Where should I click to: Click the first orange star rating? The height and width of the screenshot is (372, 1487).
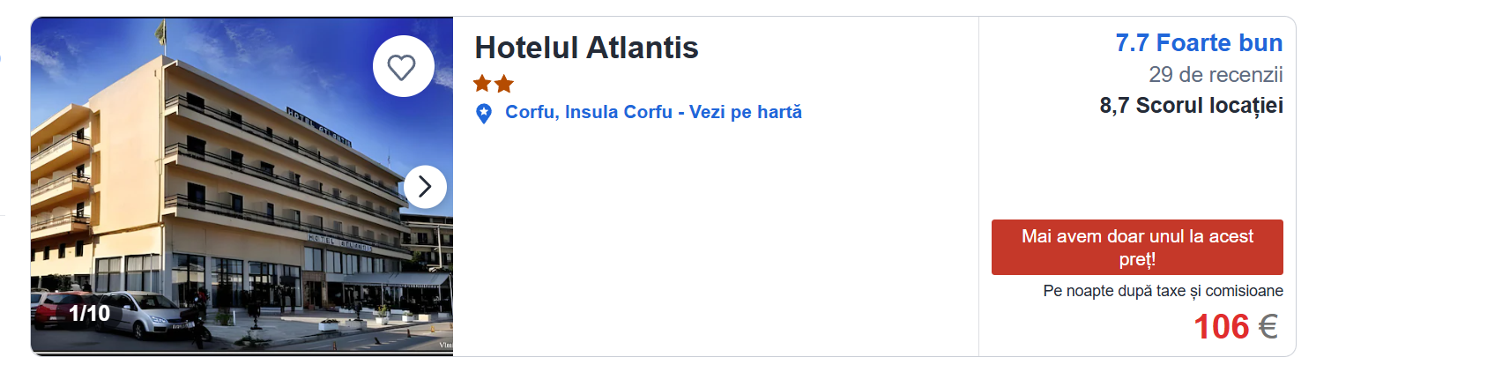pyautogui.click(x=482, y=84)
